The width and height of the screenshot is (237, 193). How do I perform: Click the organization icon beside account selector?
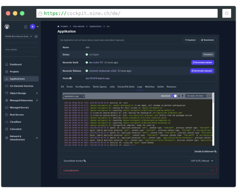36,36
